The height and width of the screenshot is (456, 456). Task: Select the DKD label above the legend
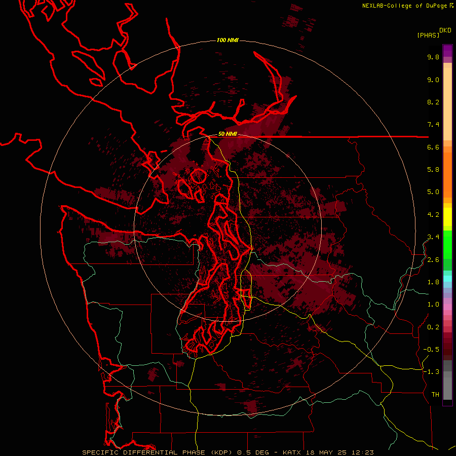(445, 30)
